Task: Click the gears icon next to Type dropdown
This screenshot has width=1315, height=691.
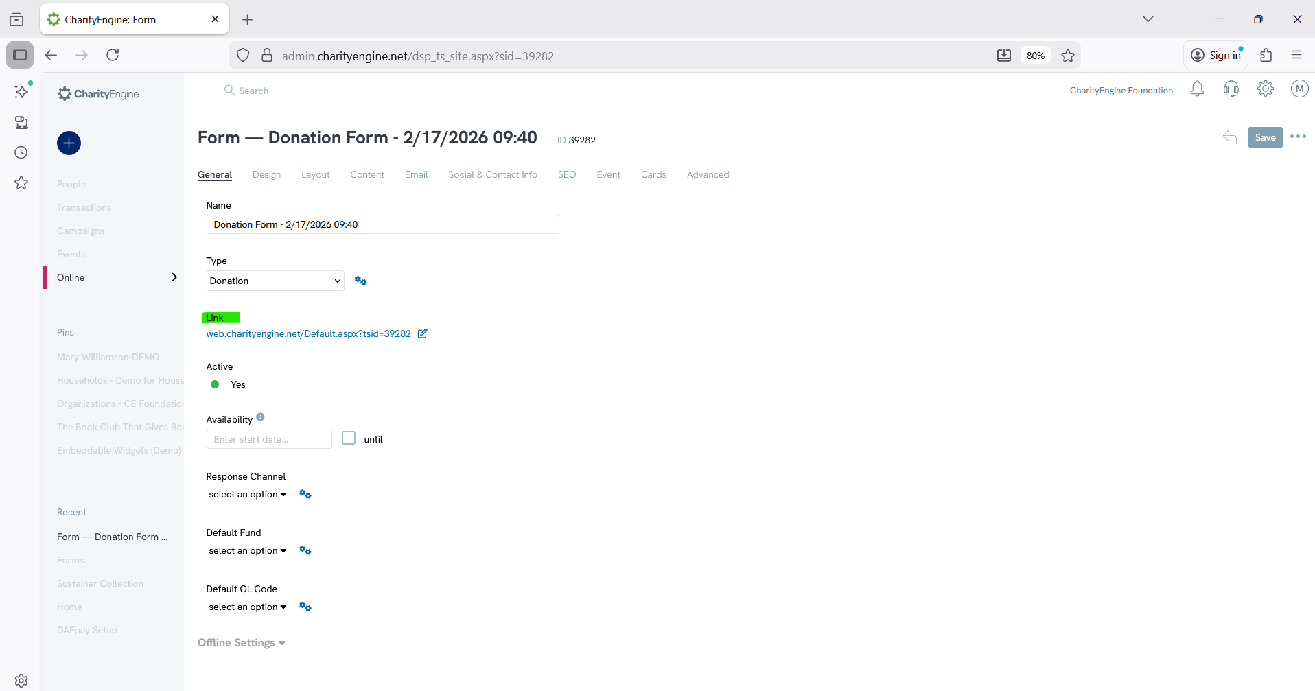Action: pyautogui.click(x=360, y=281)
